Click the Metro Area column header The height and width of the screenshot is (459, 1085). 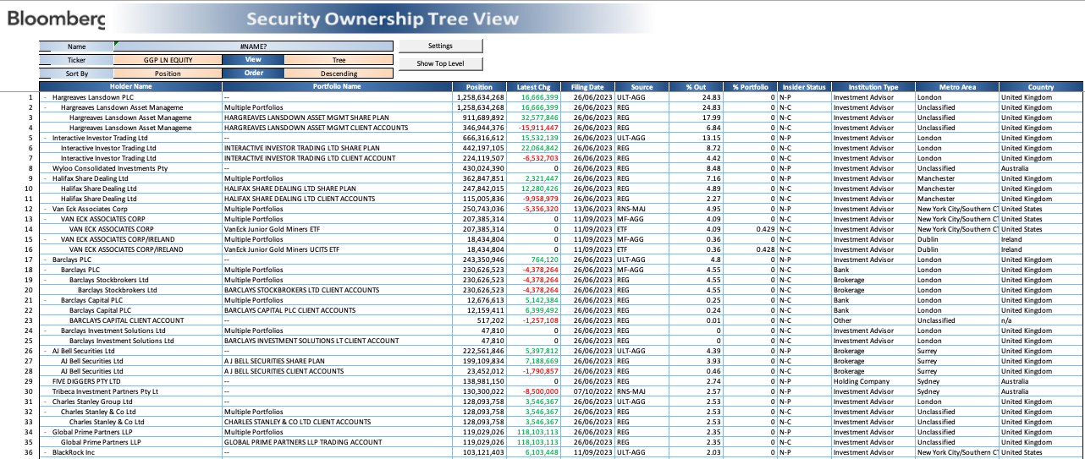(x=957, y=87)
